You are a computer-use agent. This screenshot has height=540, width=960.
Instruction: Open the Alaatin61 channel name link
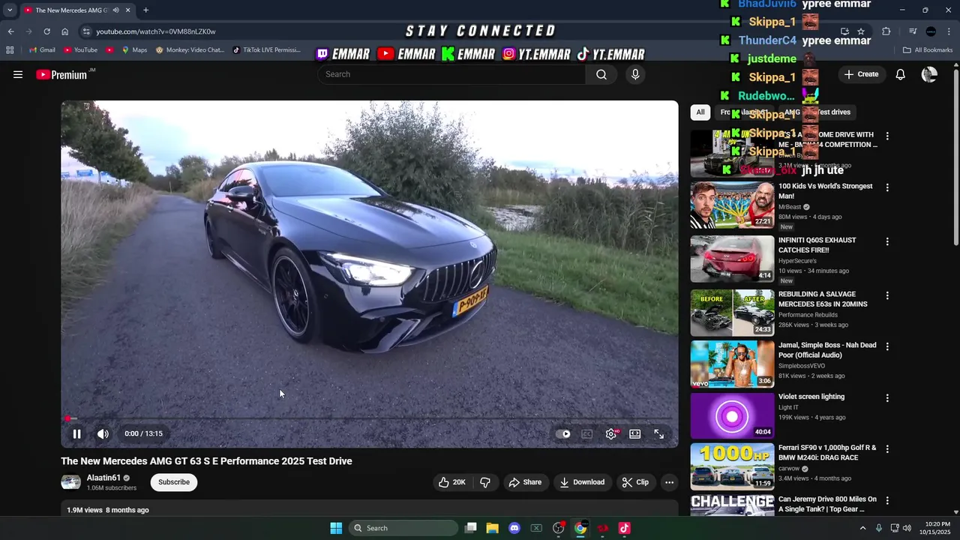pyautogui.click(x=103, y=478)
